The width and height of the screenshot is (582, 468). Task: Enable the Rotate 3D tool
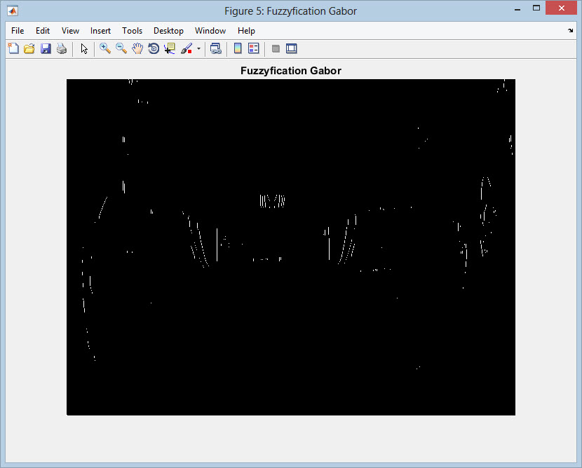coord(154,48)
